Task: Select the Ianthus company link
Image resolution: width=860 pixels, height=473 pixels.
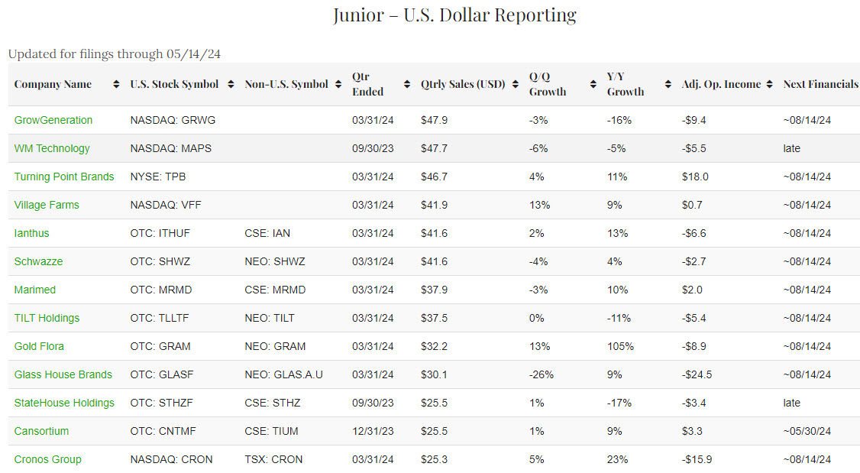Action: [32, 233]
